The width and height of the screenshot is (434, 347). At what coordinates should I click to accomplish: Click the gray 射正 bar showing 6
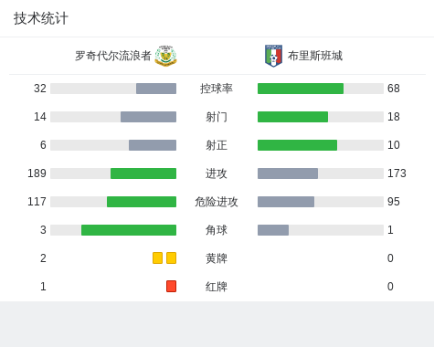coord(153,145)
